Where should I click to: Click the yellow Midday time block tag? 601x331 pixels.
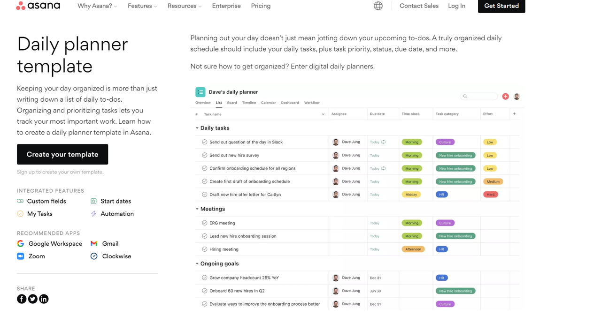pos(411,195)
